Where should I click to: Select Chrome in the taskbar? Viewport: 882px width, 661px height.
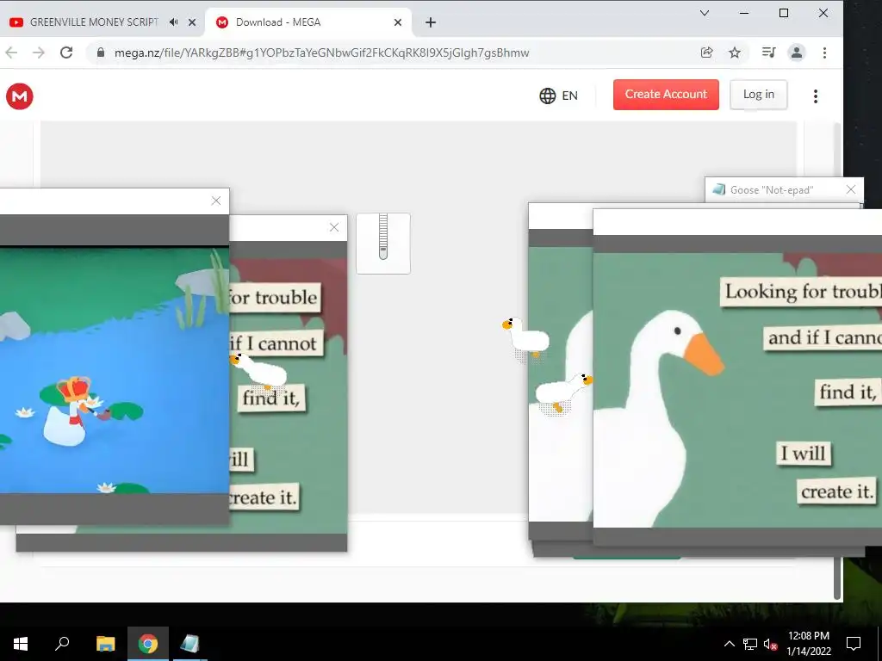point(148,644)
